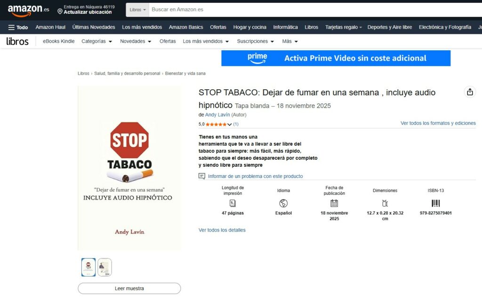Open Ofertas in the top navigation bar
Screen dimensions: 482x300
click(x=218, y=27)
